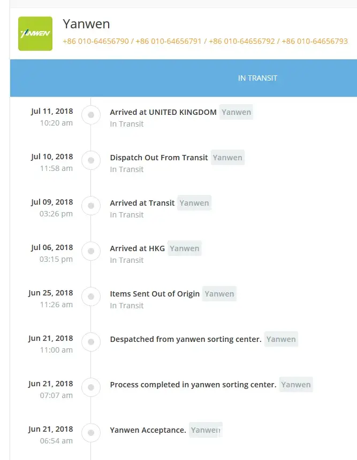The width and height of the screenshot is (357, 460).
Task: Click the Yanwen Acceptance timeline dot
Action: (91, 432)
